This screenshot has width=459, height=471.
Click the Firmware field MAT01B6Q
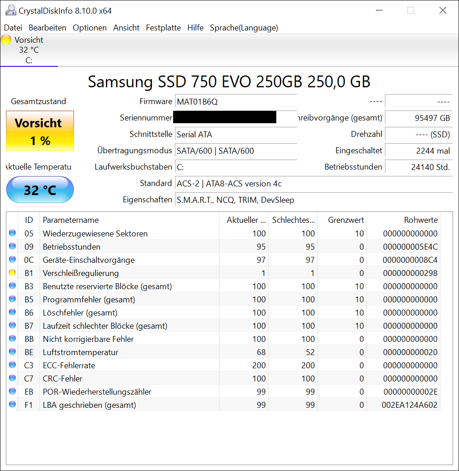click(236, 101)
